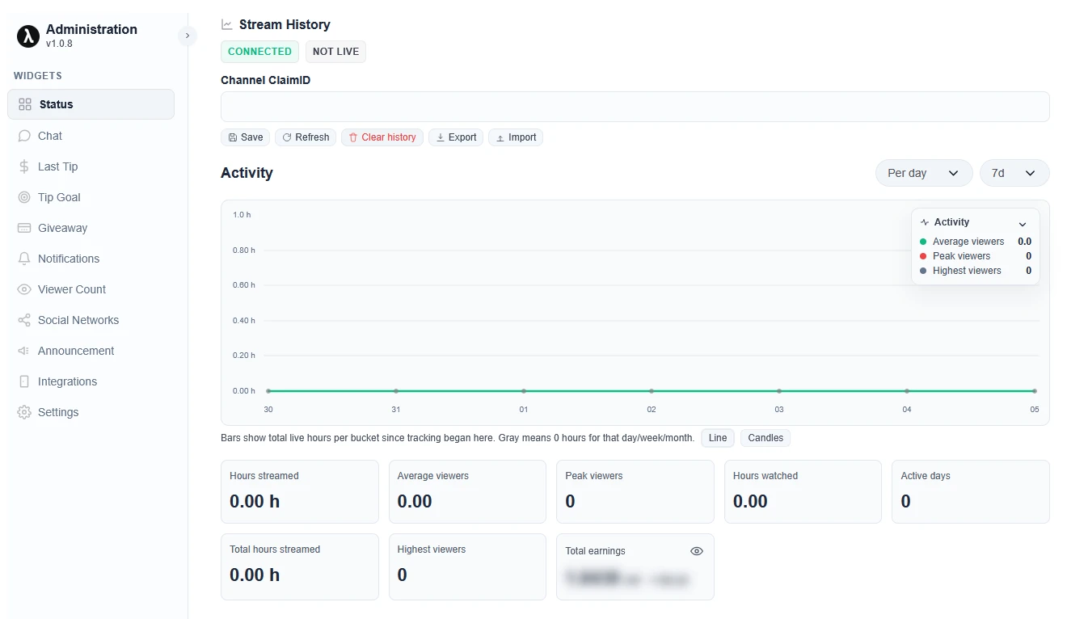The image size is (1067, 619).
Task: Click the Viewer Count eye icon
Action: tap(24, 289)
